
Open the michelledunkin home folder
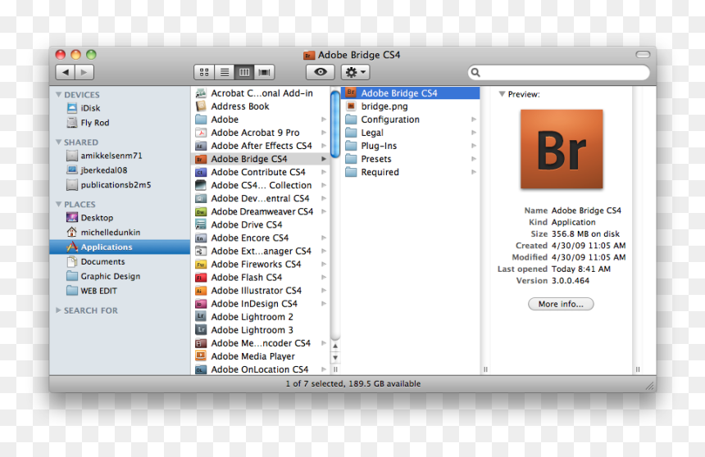point(120,233)
